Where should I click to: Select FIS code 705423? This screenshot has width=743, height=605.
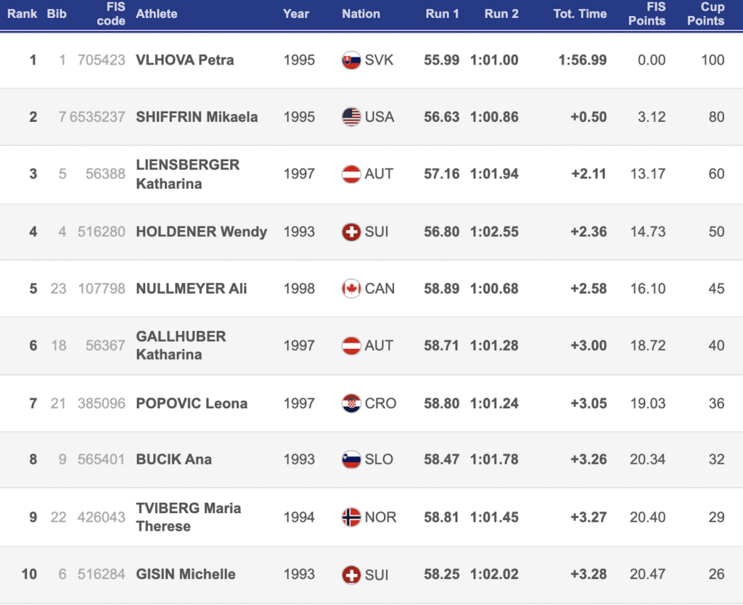coord(102,60)
